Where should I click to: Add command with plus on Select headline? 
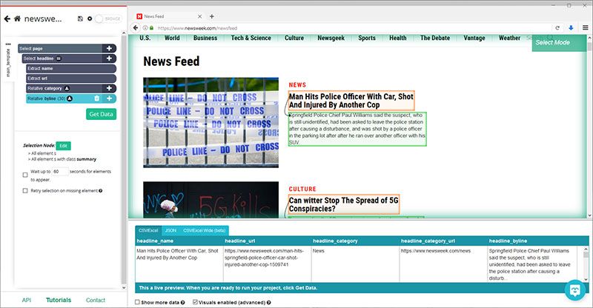point(109,58)
